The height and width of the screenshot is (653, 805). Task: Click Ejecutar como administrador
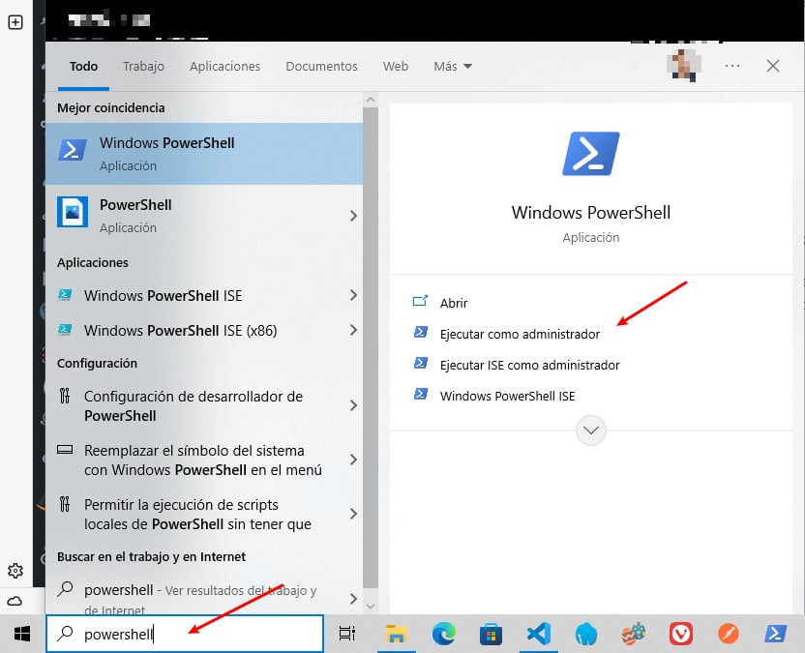click(x=520, y=334)
